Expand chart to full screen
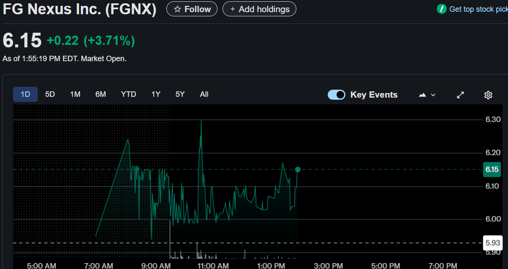Image resolution: width=508 pixels, height=269 pixels. [x=460, y=95]
